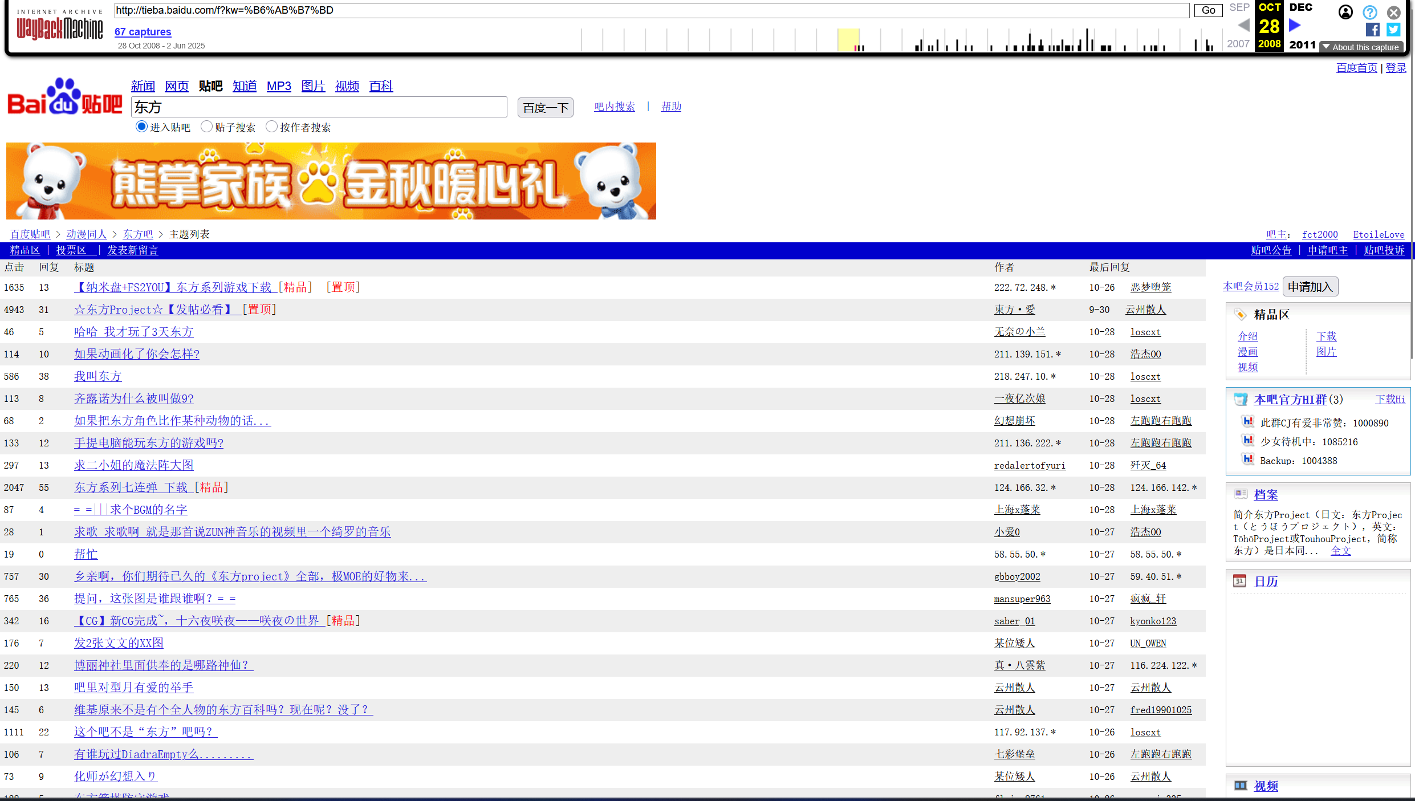Focus the Baidu search input field

click(x=319, y=107)
